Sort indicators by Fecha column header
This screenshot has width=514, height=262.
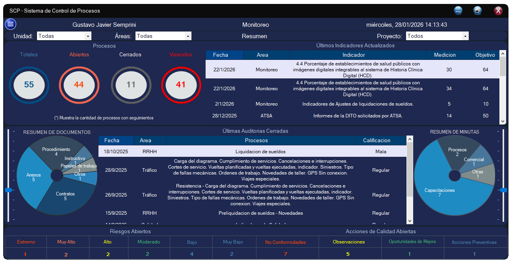point(221,55)
